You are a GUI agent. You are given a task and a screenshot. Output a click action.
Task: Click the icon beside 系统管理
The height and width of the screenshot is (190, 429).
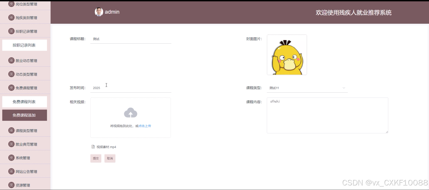pyautogui.click(x=11, y=158)
